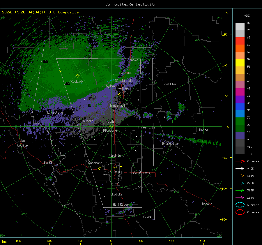Viewport: 262px width, 245px height.
Task: Click the Vulcan city label
Action: [x=148, y=216]
